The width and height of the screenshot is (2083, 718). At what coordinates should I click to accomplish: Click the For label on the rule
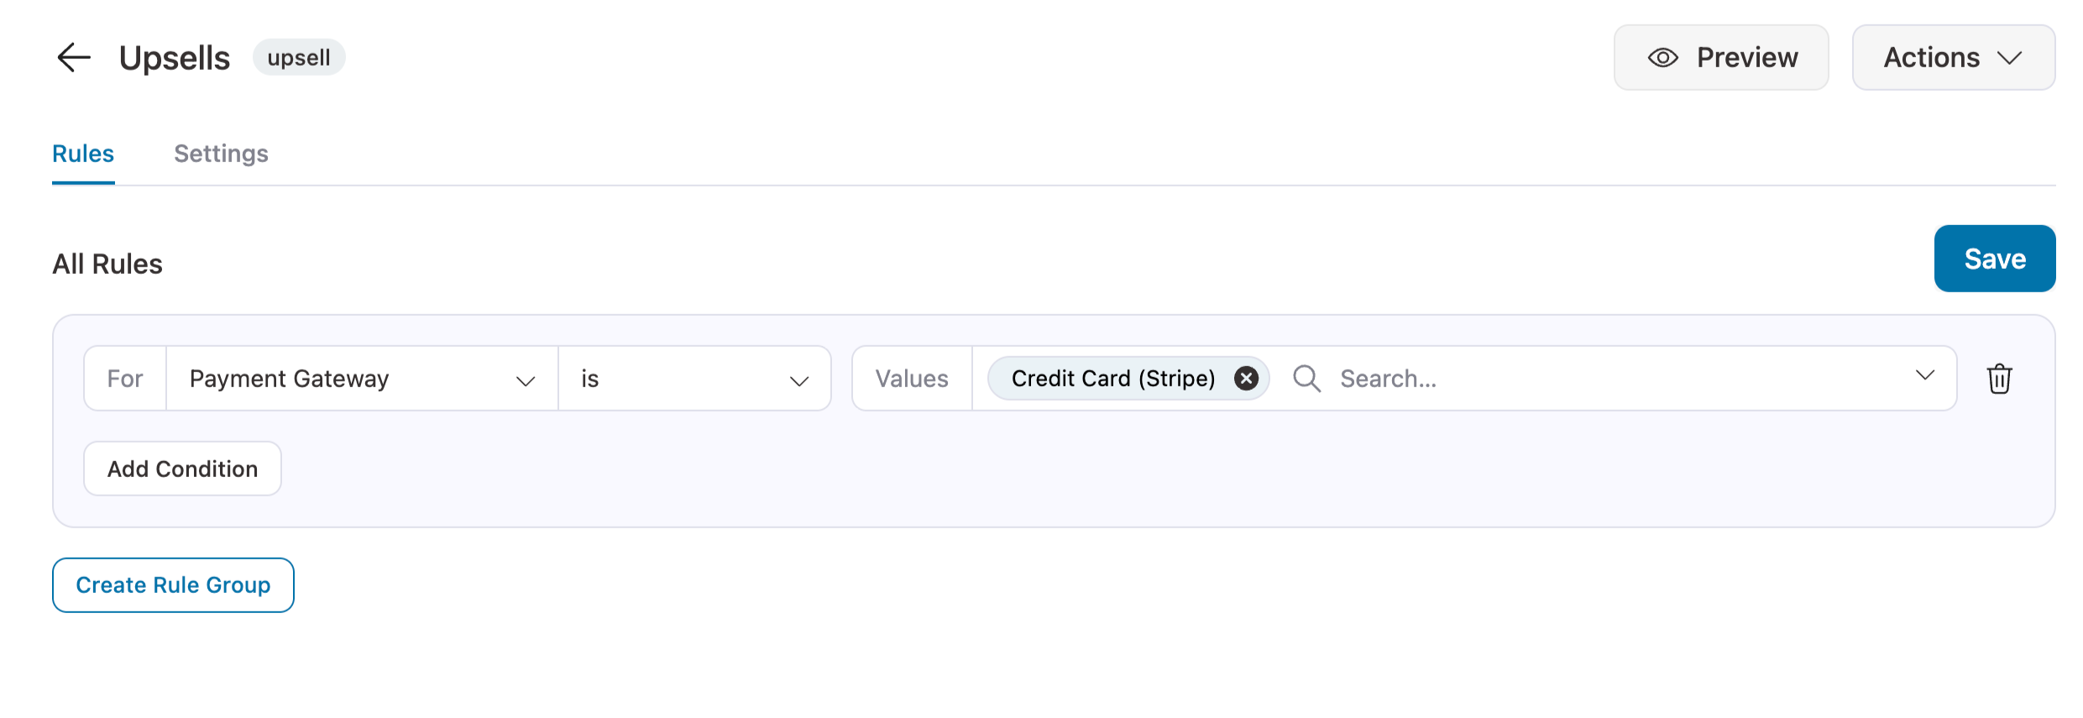click(125, 379)
